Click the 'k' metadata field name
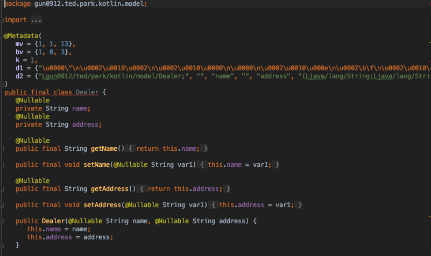Image resolution: width=431 pixels, height=256 pixels. pos(18,60)
